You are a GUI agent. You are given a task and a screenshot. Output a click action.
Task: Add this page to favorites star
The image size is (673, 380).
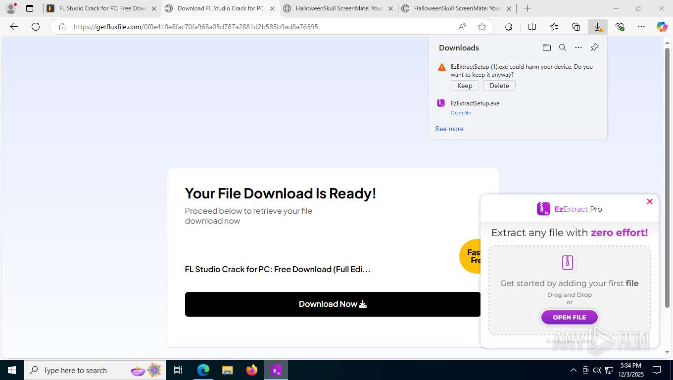coord(482,27)
